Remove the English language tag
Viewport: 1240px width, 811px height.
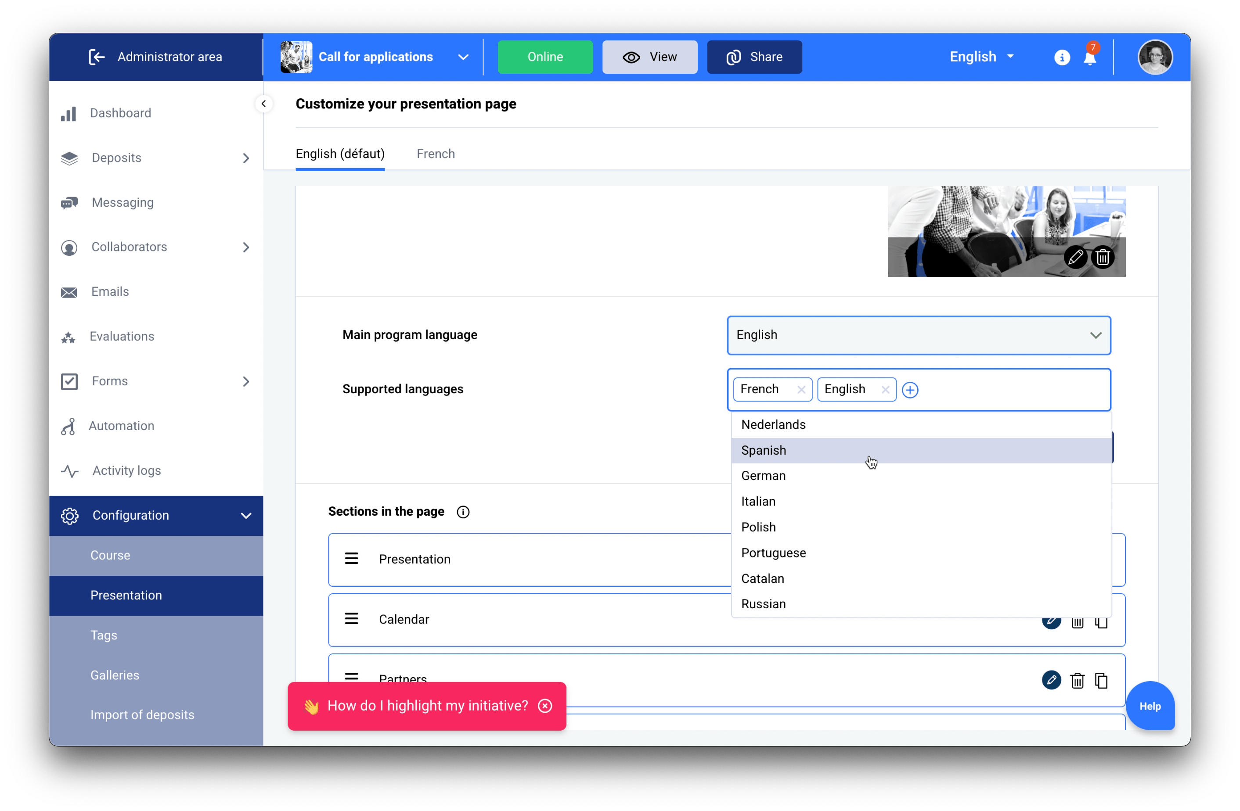pos(885,390)
